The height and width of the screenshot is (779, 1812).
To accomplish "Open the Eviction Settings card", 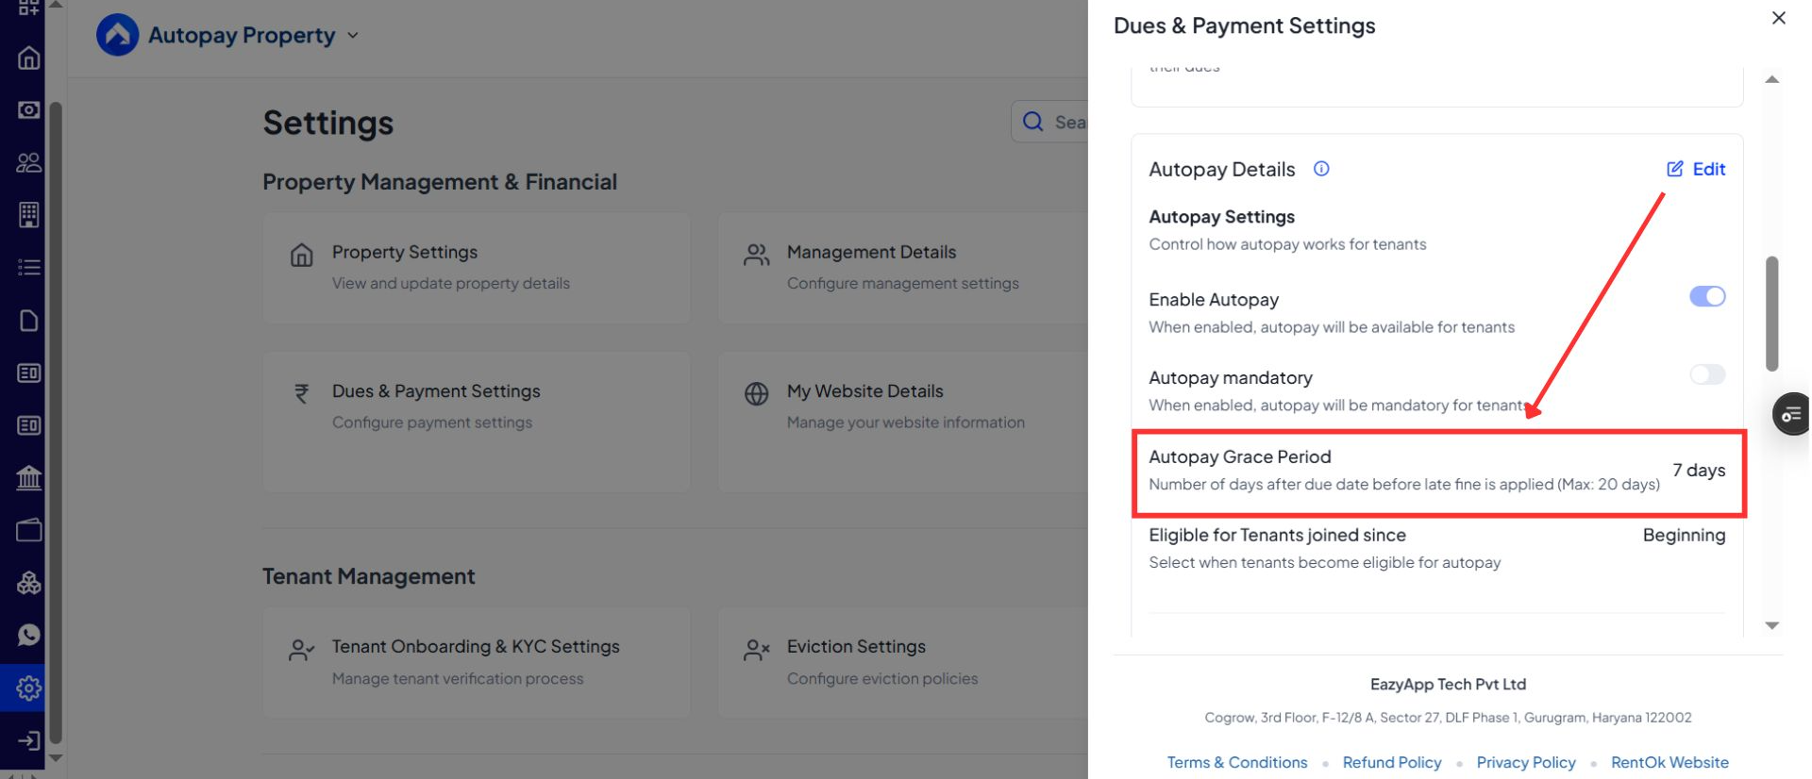I will coord(901,662).
